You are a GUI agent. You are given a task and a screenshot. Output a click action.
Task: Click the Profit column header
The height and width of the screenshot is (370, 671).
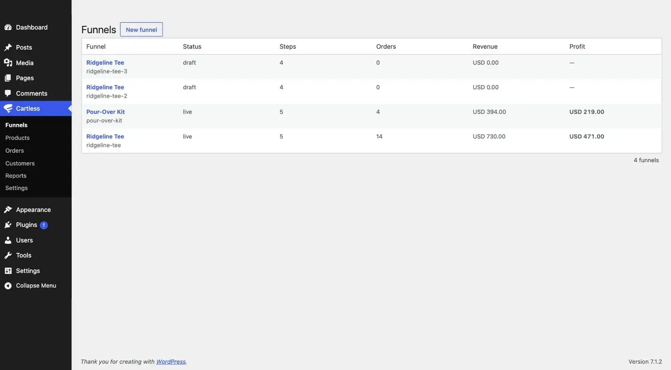[578, 46]
